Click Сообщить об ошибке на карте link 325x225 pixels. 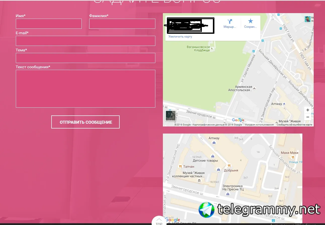(x=294, y=125)
